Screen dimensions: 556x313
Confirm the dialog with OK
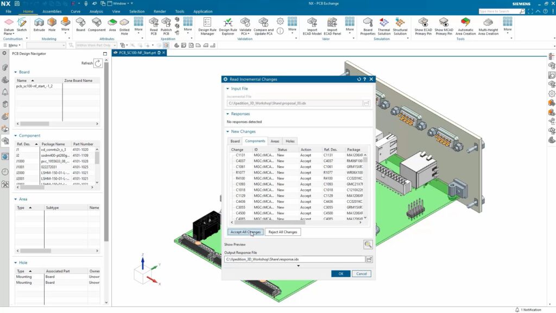tap(341, 274)
